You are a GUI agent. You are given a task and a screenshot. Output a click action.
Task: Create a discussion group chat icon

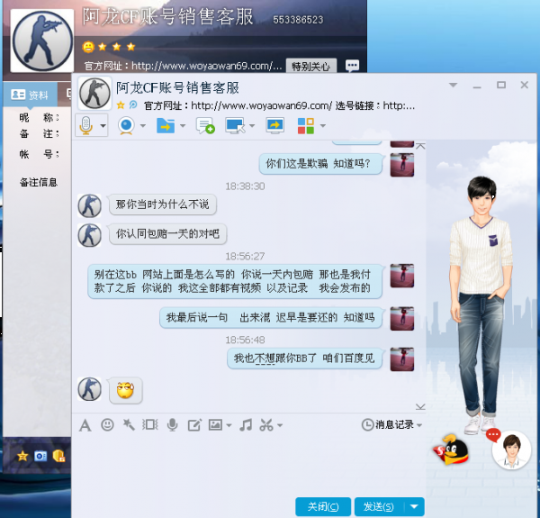[x=205, y=125]
